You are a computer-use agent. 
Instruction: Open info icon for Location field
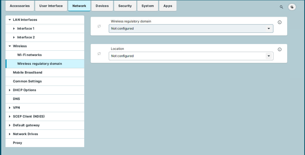click(x=280, y=49)
